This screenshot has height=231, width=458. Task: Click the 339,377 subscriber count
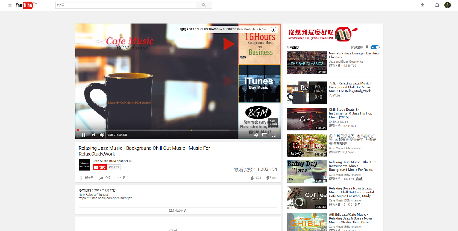point(114,168)
